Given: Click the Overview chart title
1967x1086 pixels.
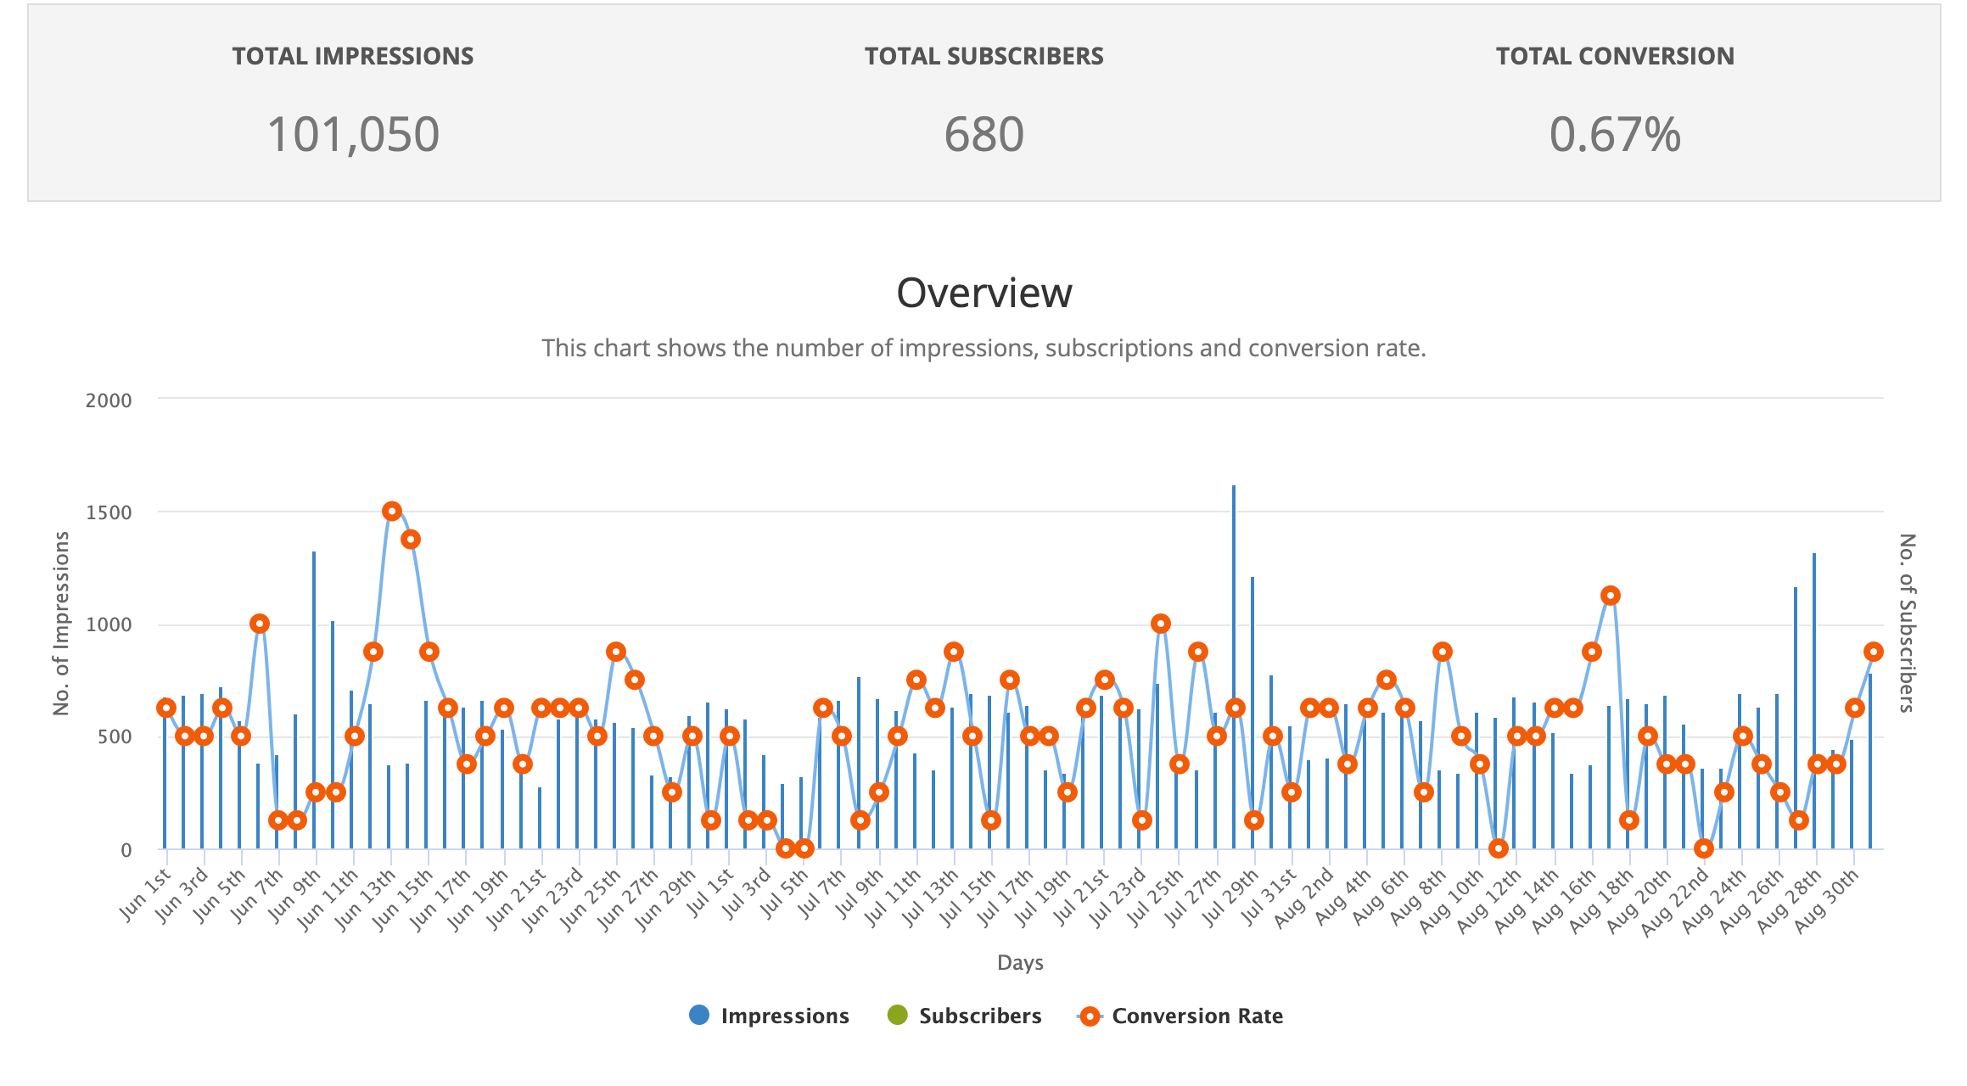Looking at the screenshot, I should pyautogui.click(x=983, y=293).
